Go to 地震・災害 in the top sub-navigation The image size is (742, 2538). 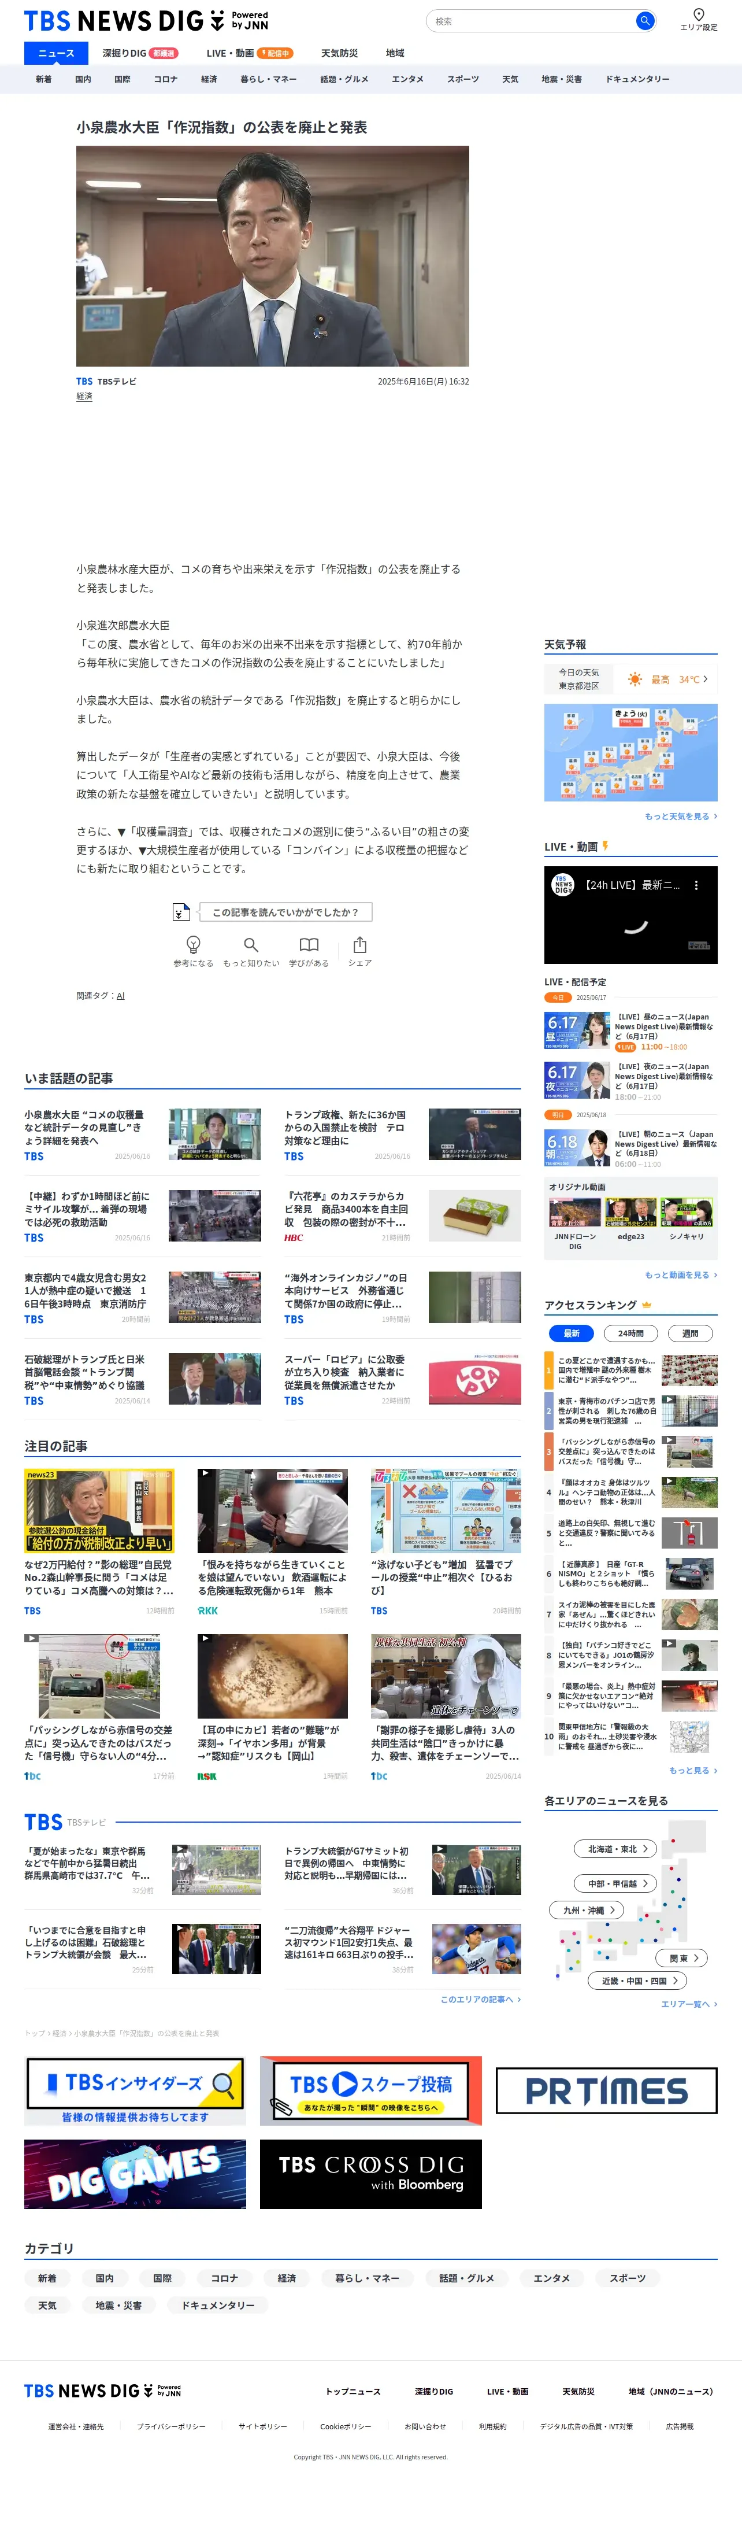coord(561,79)
